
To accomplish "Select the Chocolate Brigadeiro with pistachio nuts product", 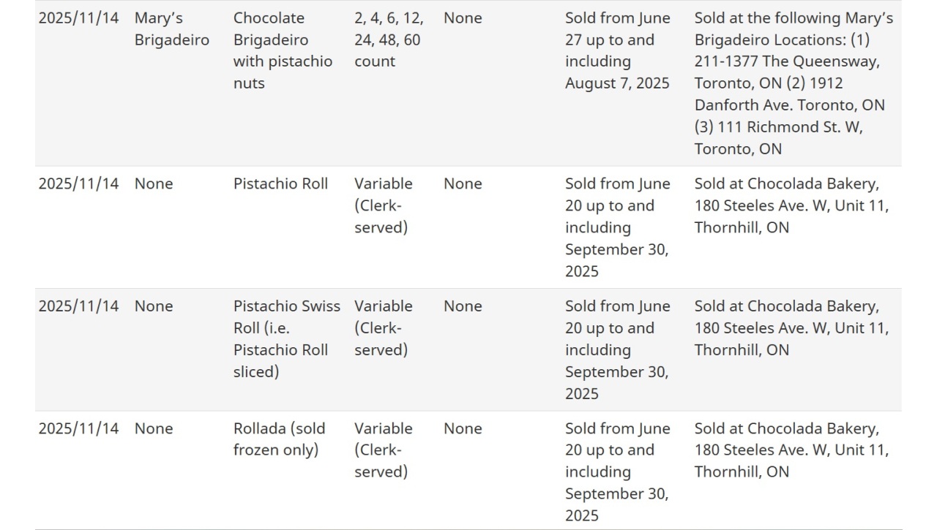I will click(283, 50).
